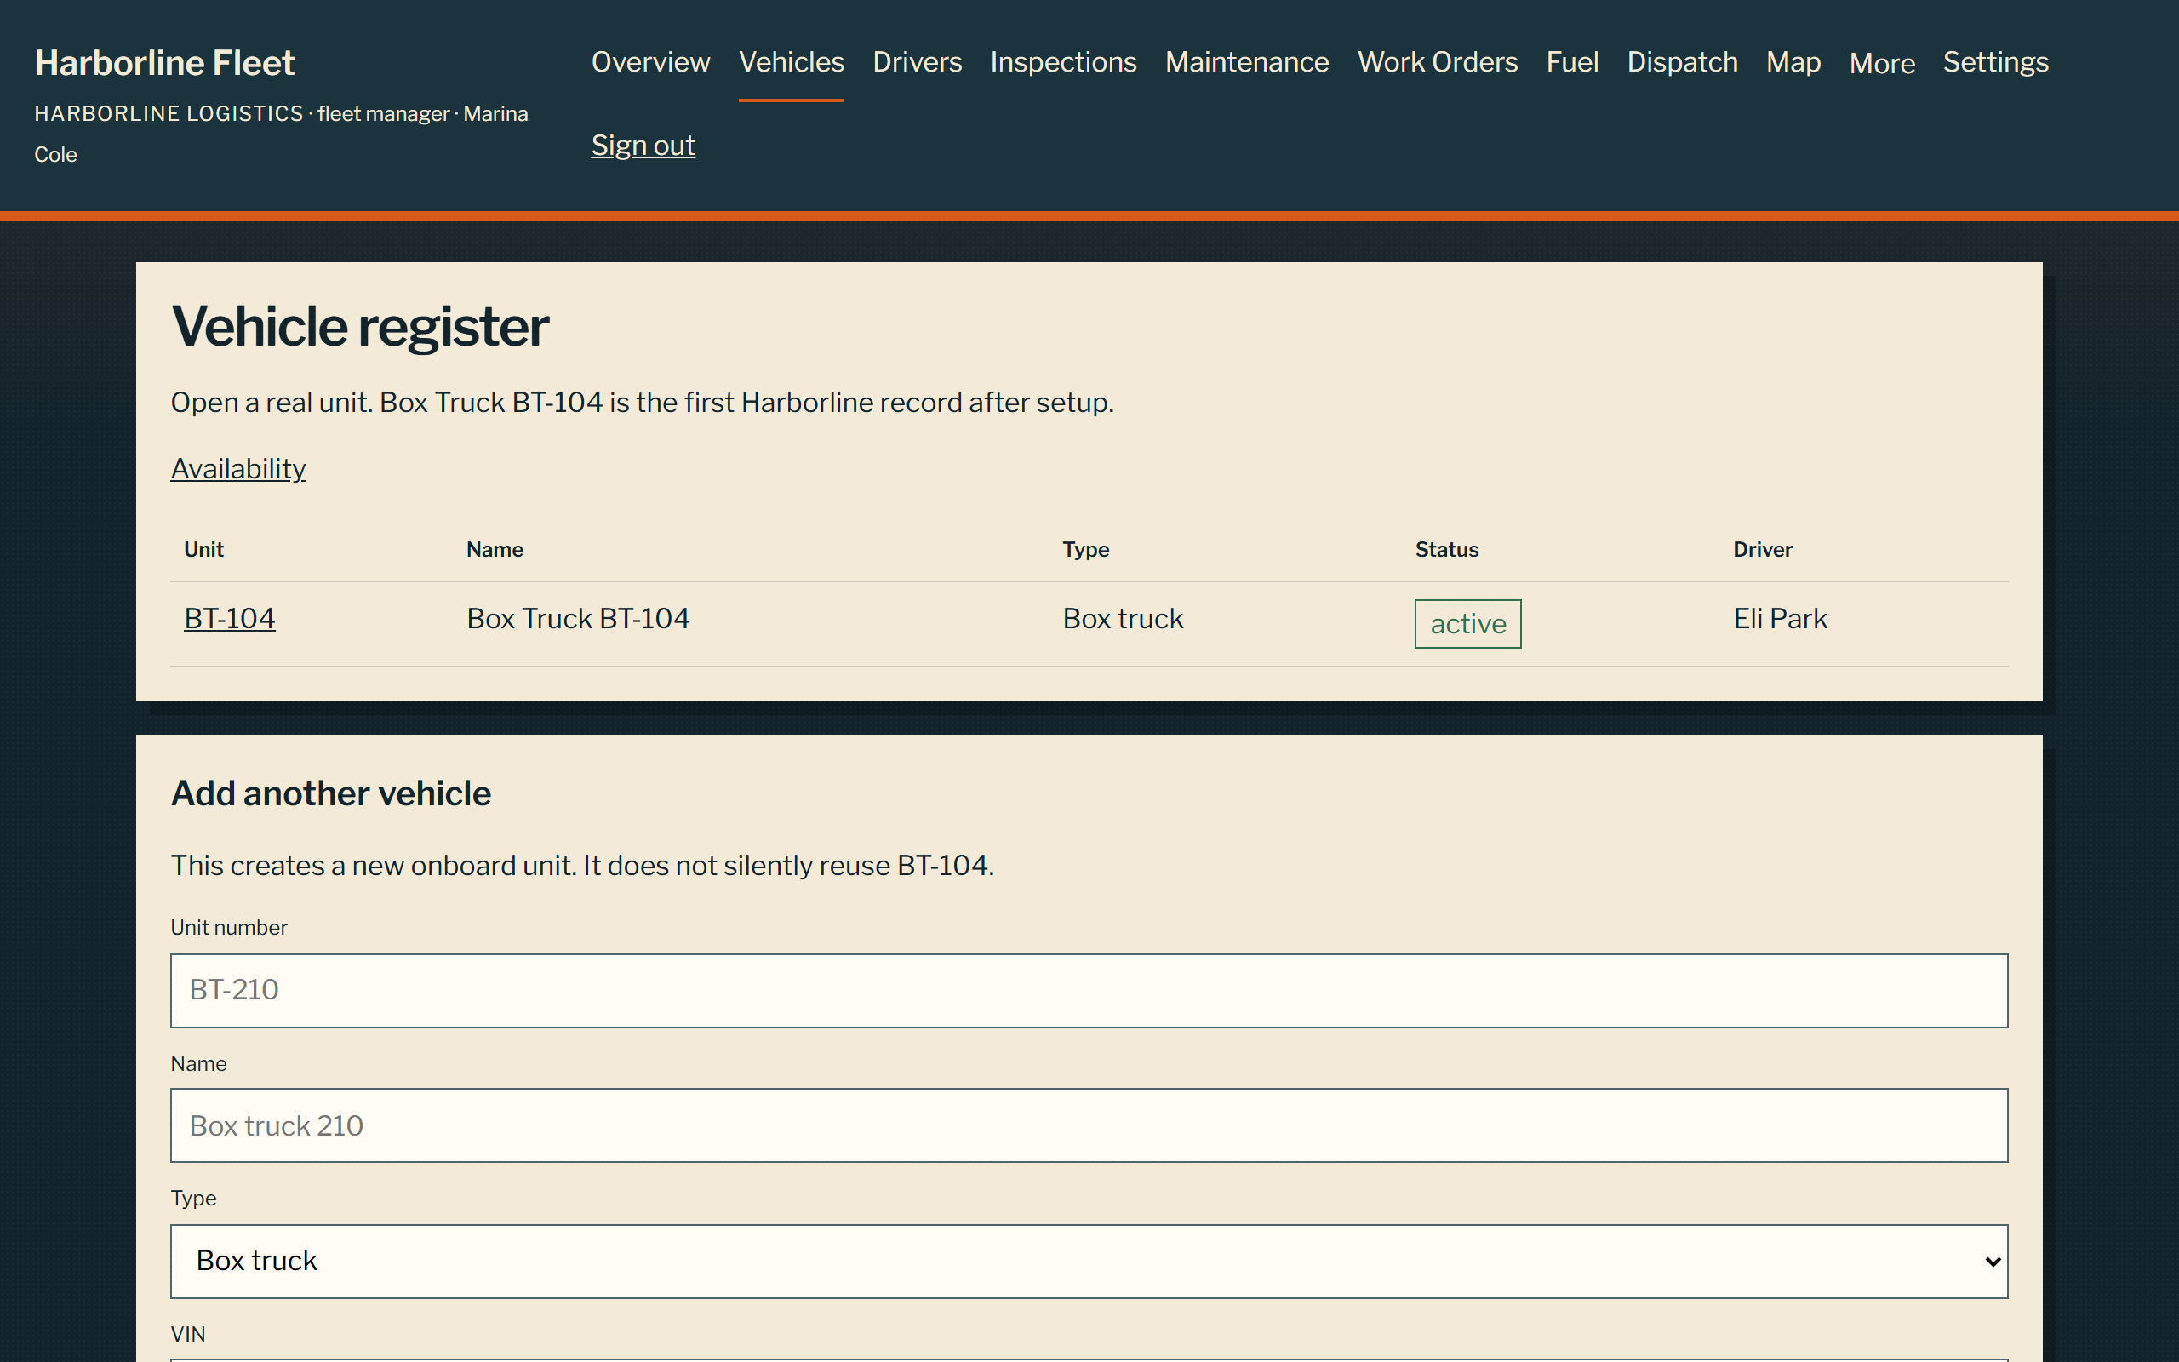This screenshot has width=2179, height=1362.
Task: Click the 'Unit' column header
Action: pyautogui.click(x=203, y=550)
